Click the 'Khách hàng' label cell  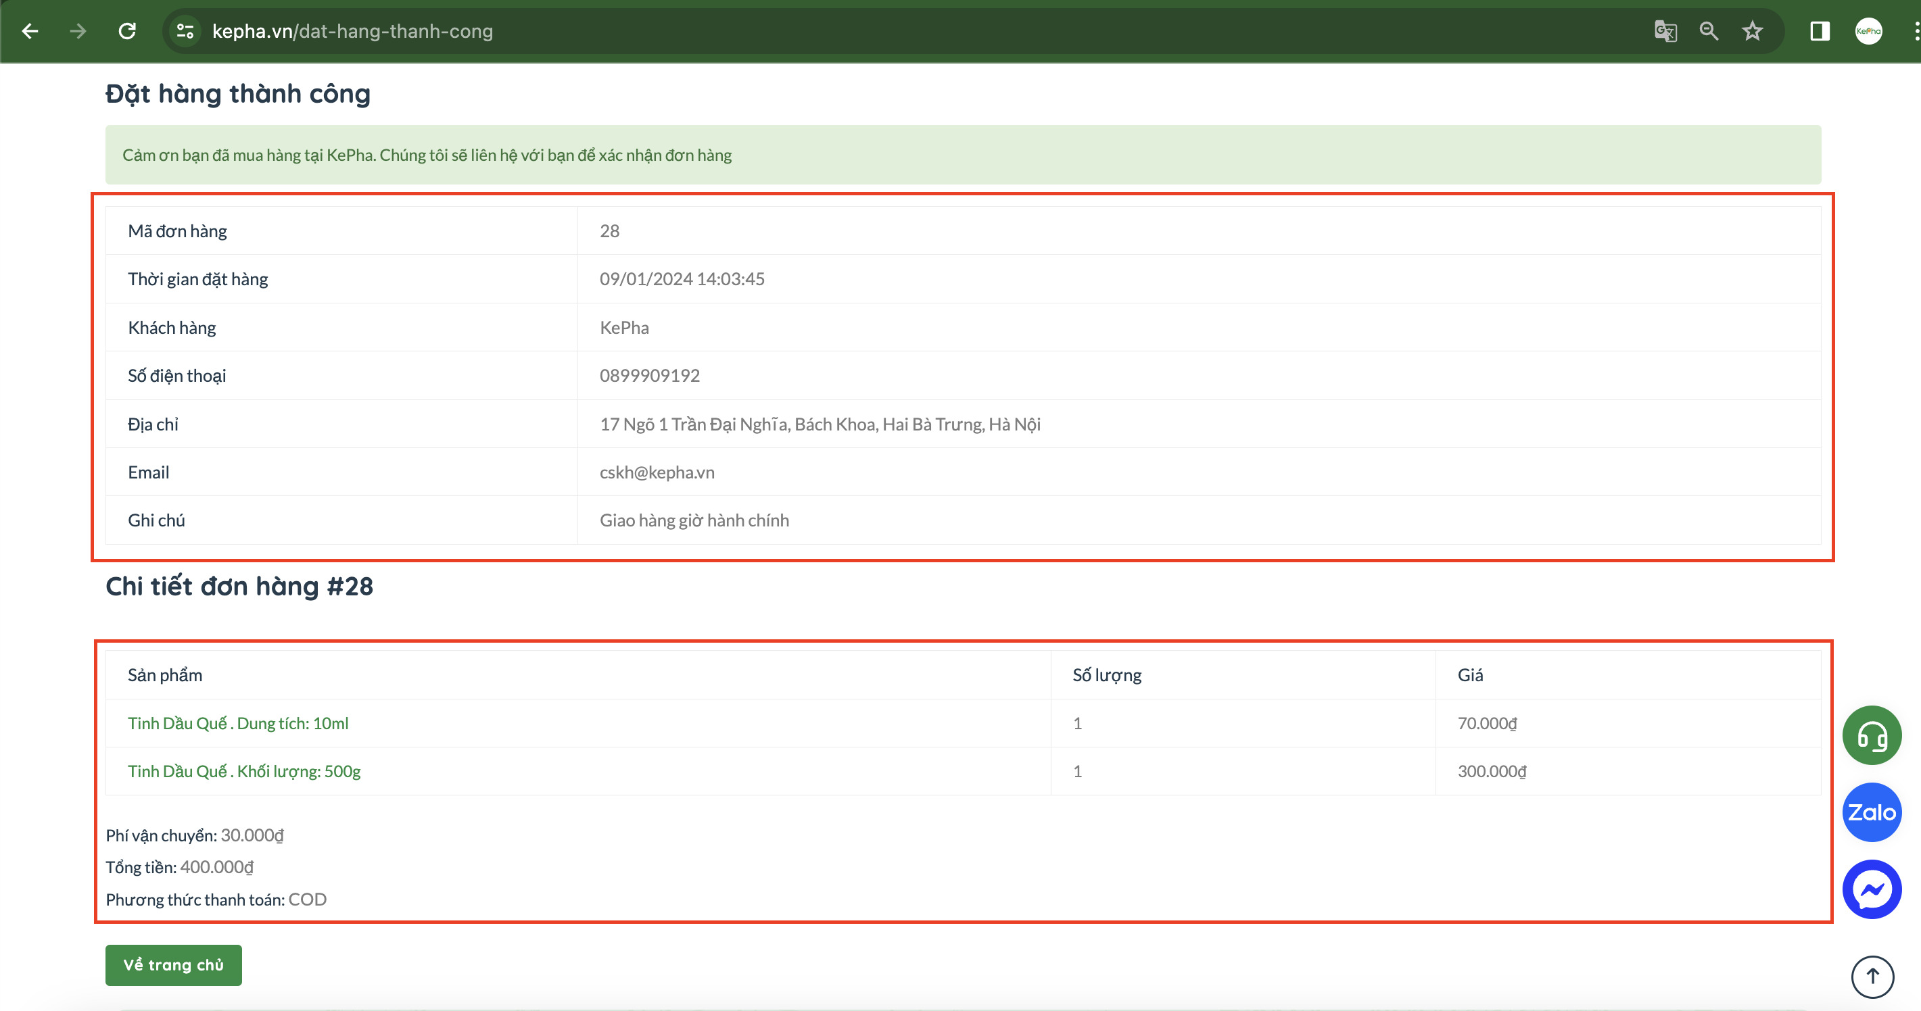point(341,327)
